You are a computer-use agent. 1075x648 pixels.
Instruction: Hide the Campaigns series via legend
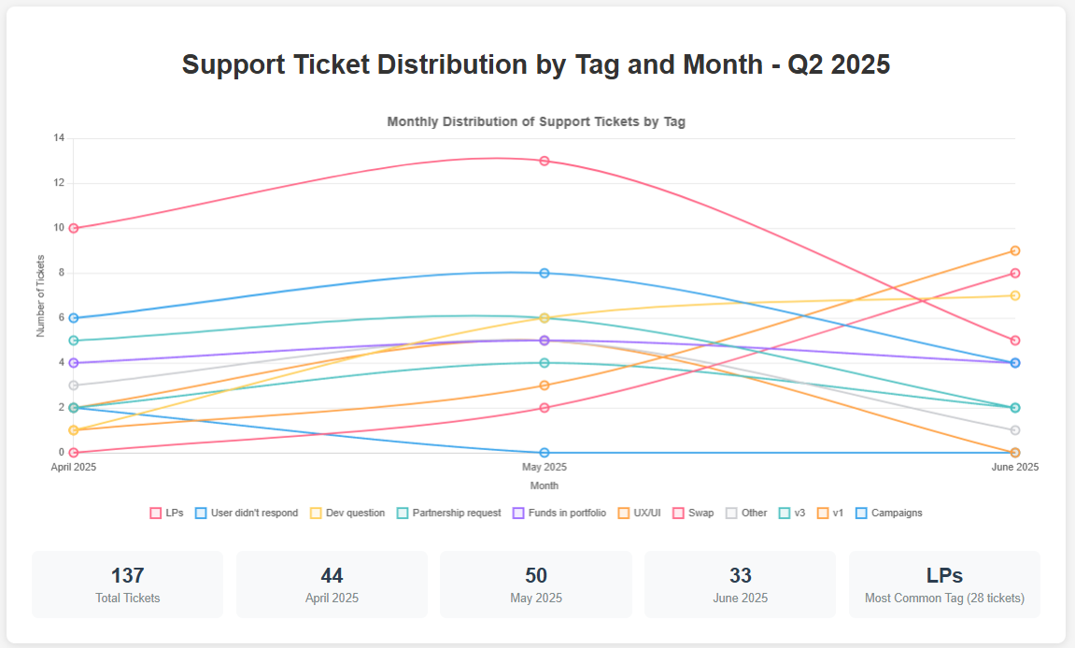[888, 513]
